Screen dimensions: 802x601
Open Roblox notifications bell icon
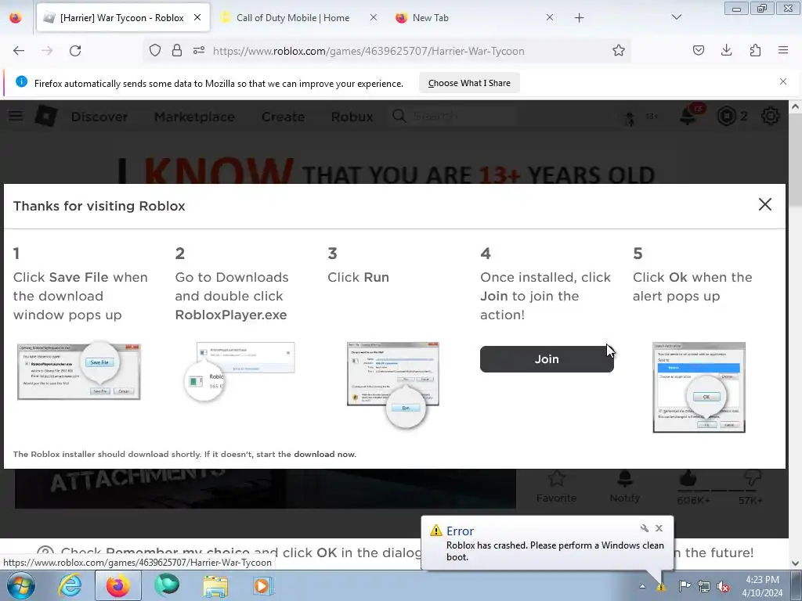[x=688, y=116]
